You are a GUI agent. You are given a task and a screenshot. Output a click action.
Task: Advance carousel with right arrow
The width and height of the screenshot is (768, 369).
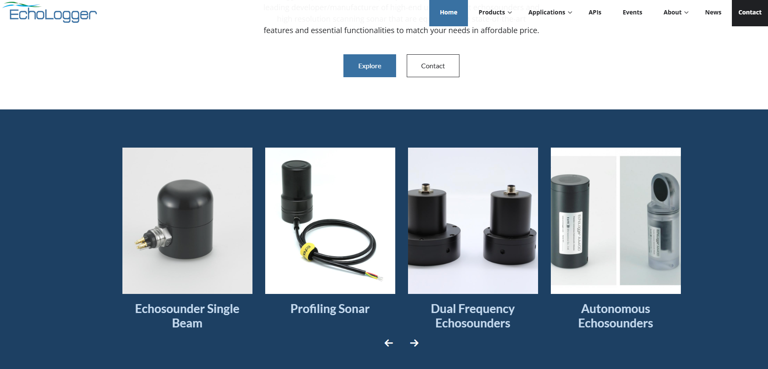click(x=414, y=343)
